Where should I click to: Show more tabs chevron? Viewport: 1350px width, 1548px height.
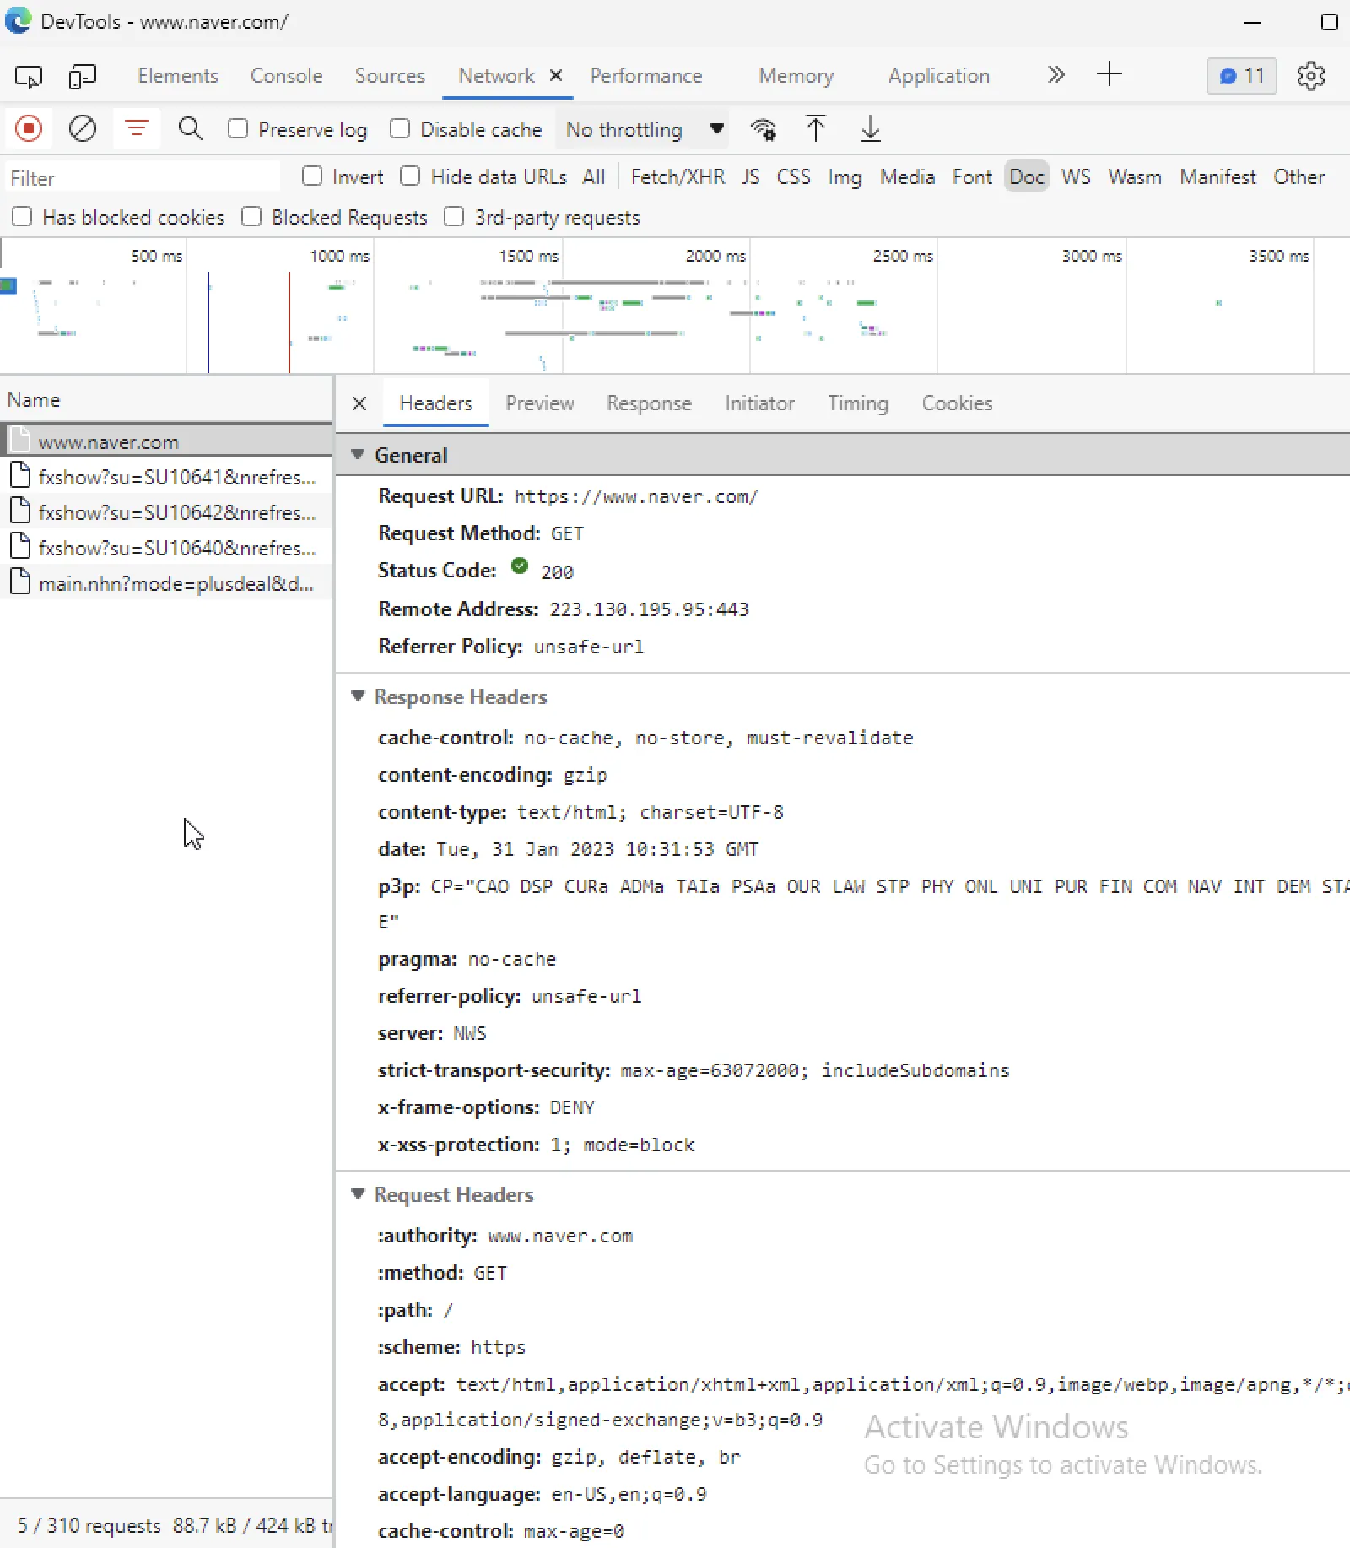(1056, 75)
